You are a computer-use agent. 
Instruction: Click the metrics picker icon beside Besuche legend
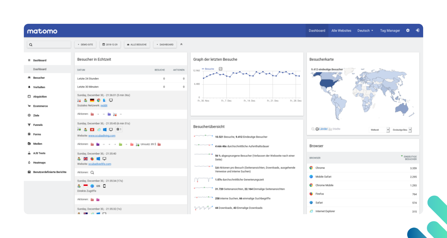(x=221, y=69)
